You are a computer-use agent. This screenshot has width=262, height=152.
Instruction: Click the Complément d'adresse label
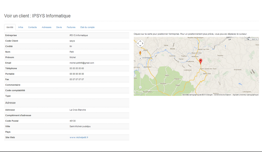tap(18, 115)
